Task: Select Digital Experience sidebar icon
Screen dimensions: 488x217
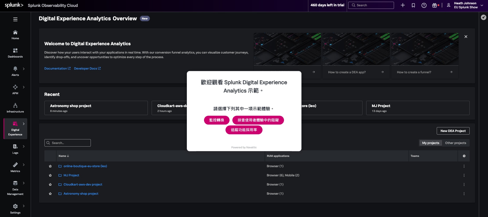Action: click(15, 124)
